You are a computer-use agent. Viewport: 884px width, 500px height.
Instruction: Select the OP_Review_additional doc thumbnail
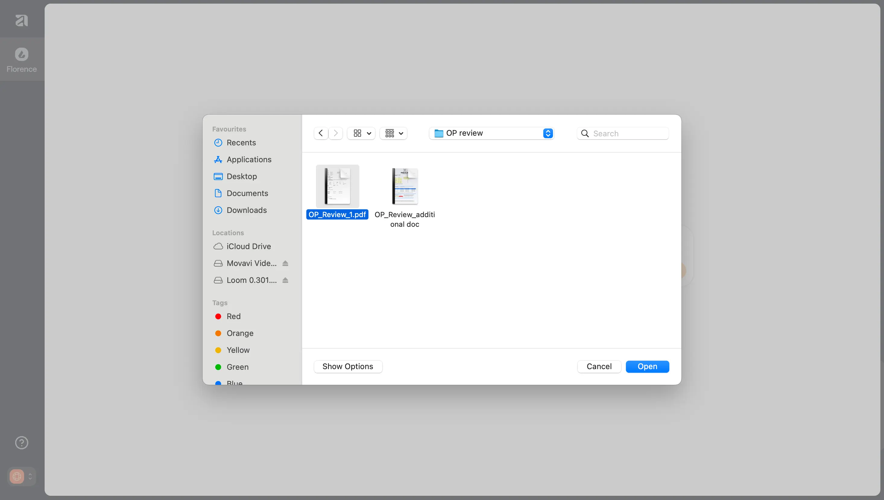405,186
